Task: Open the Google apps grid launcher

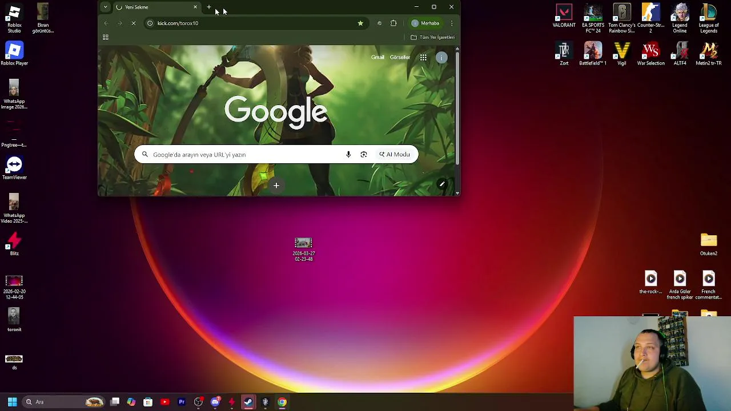Action: pos(423,57)
